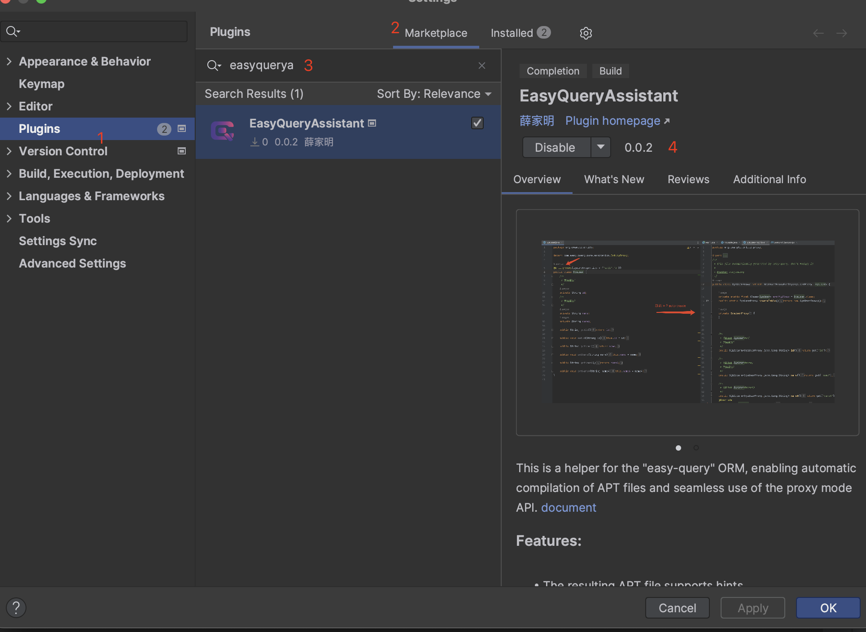866x632 pixels.
Task: Click project-level icon beside Plugins entry
Action: point(182,129)
